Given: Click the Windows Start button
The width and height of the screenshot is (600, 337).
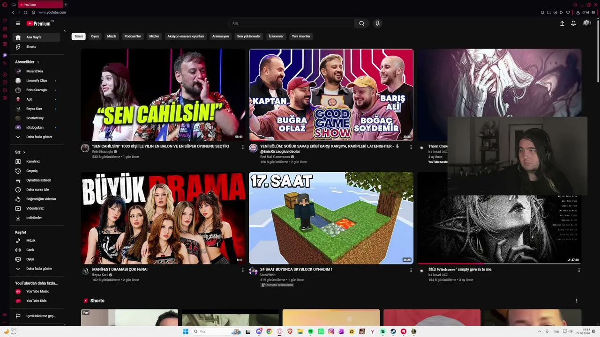Looking at the screenshot, I should tap(185, 331).
